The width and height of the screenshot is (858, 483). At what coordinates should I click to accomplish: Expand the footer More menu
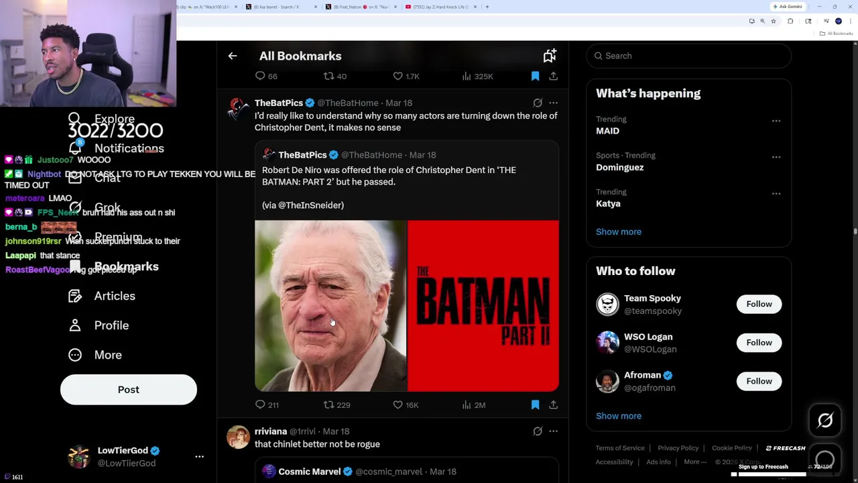(x=695, y=462)
